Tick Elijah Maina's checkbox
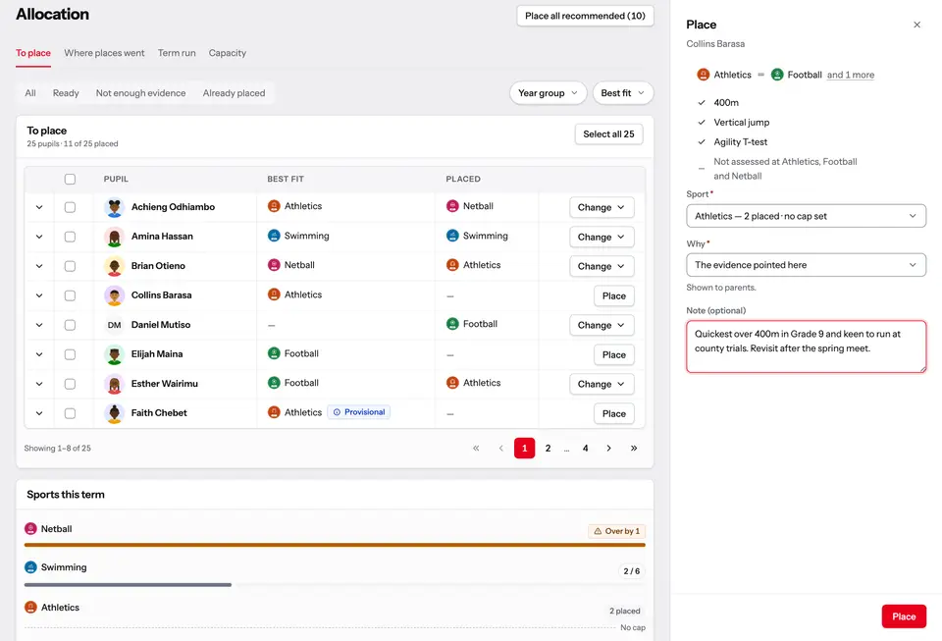The height and width of the screenshot is (641, 942). click(71, 354)
